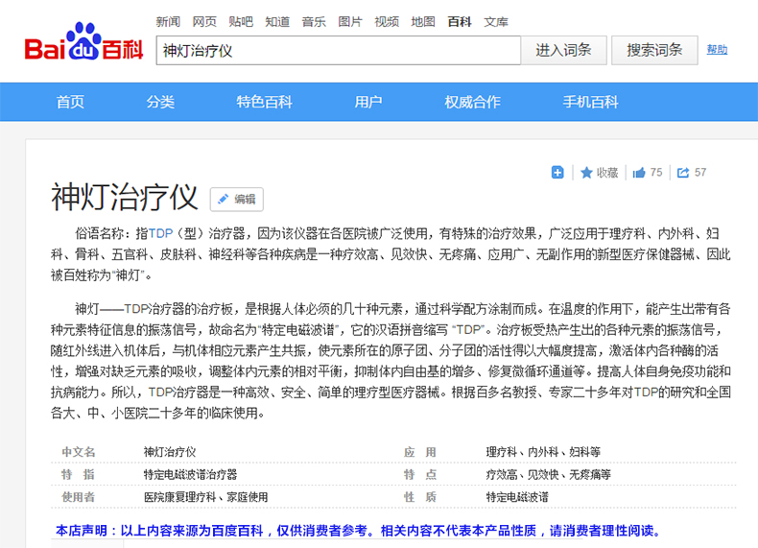Open the 文库 top link
The height and width of the screenshot is (548, 758).
[x=496, y=22]
